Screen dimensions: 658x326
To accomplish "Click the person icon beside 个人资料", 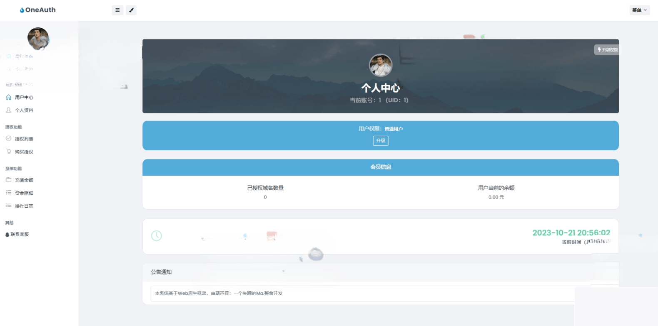I will point(8,110).
